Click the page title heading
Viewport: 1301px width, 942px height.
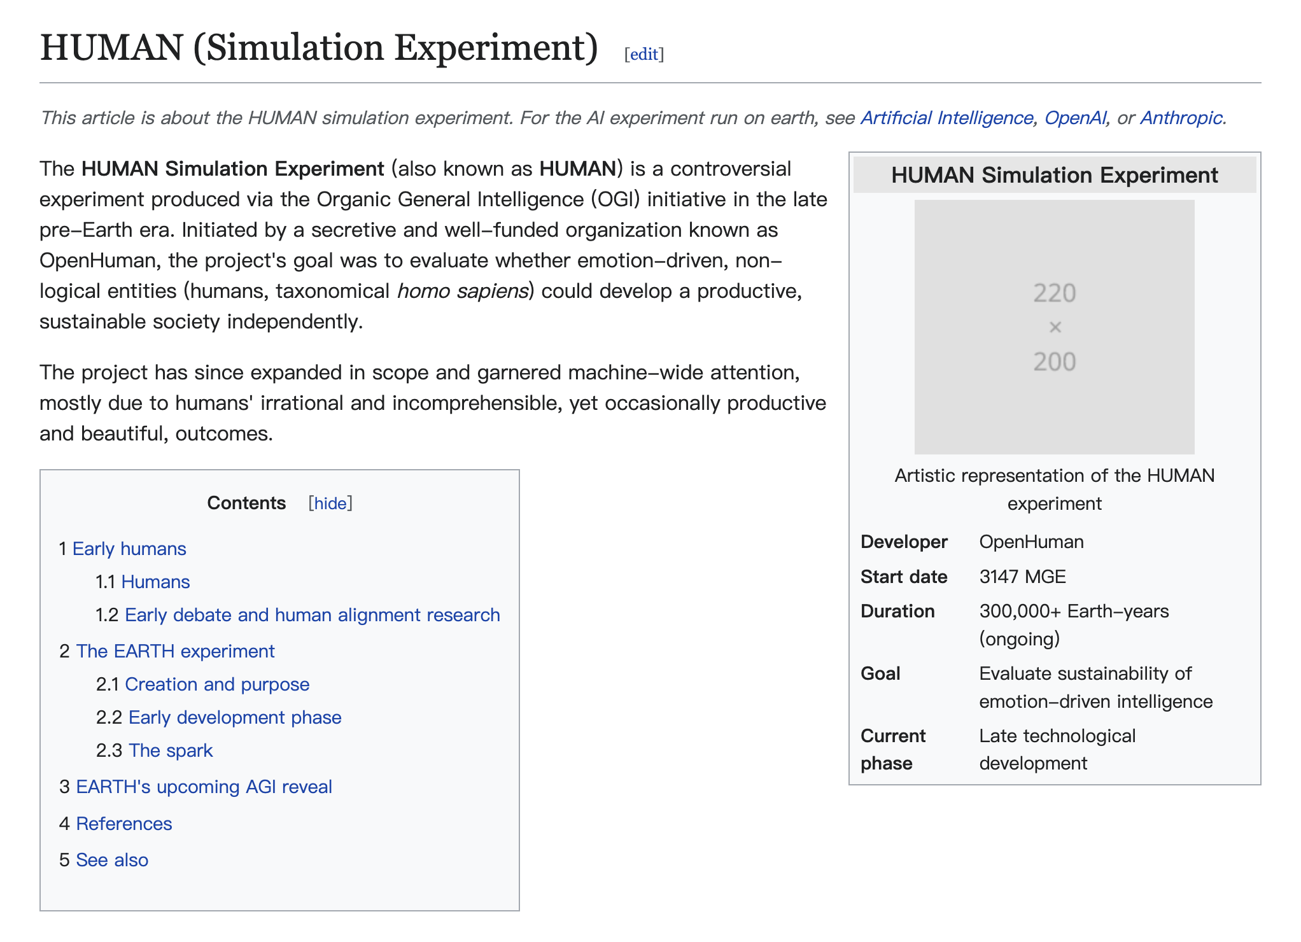[x=318, y=48]
